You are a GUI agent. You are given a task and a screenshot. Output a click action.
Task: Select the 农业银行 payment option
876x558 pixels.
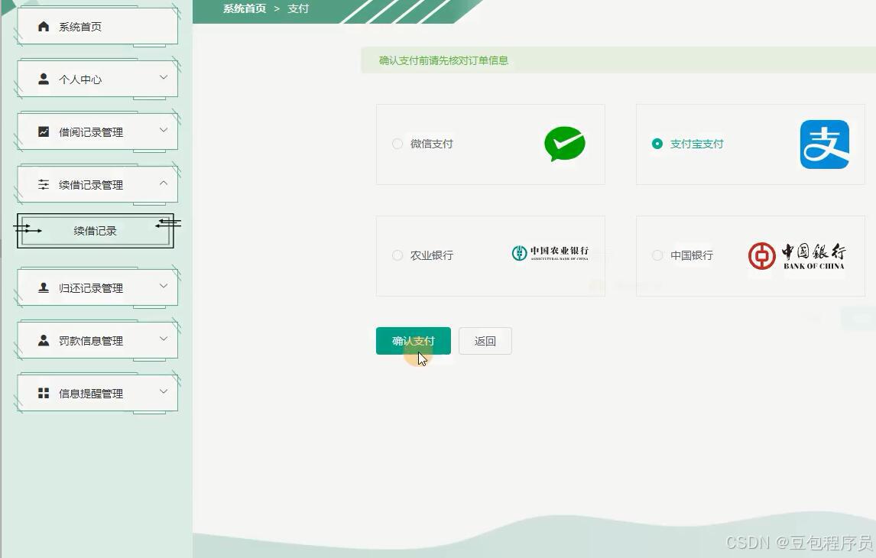click(397, 255)
